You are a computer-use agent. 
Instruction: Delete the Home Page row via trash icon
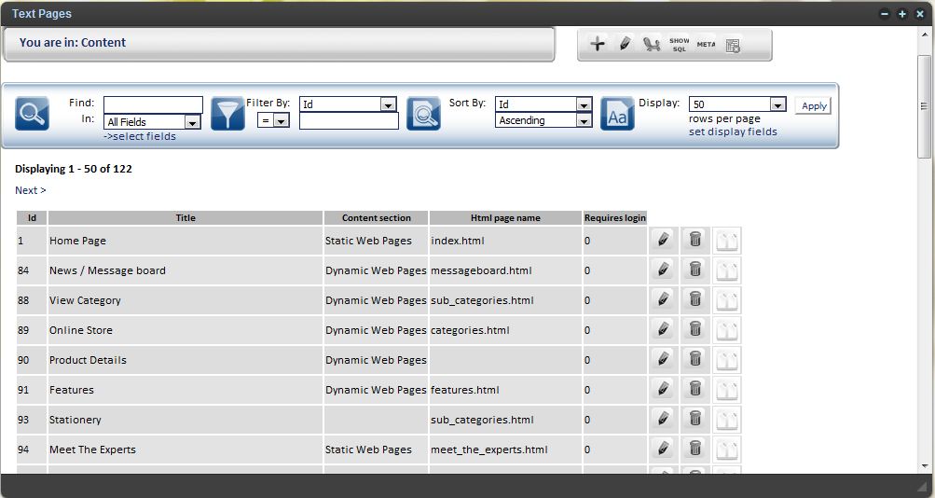click(694, 241)
